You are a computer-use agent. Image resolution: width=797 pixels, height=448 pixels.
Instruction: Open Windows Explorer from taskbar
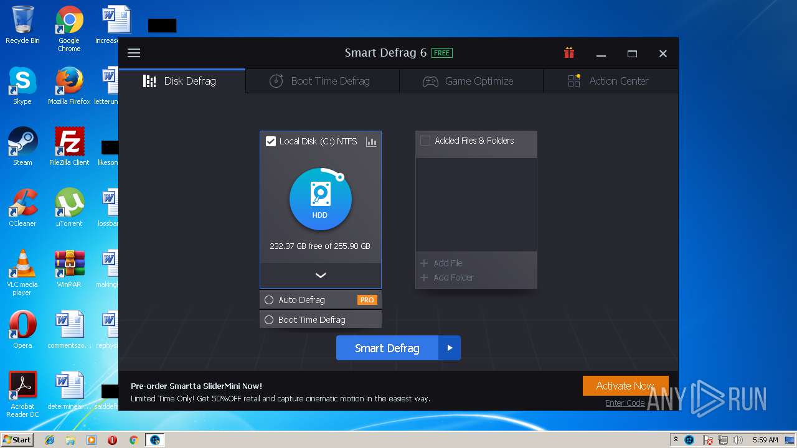coord(70,440)
